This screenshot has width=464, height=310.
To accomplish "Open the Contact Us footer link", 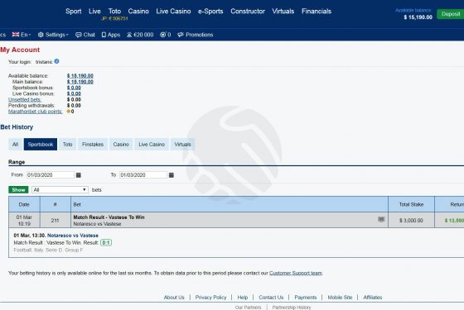I will 271,298.
